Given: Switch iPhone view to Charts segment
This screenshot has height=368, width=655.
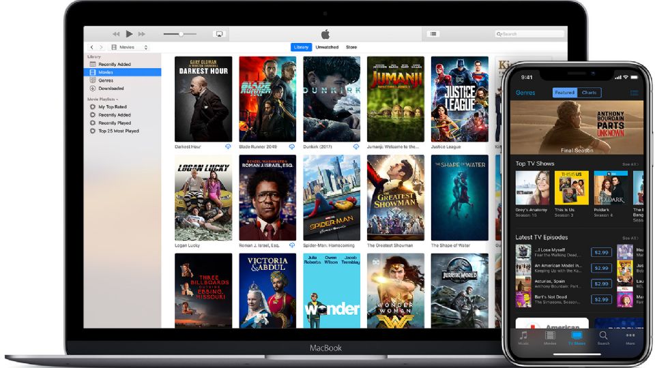Looking at the screenshot, I should pos(589,93).
